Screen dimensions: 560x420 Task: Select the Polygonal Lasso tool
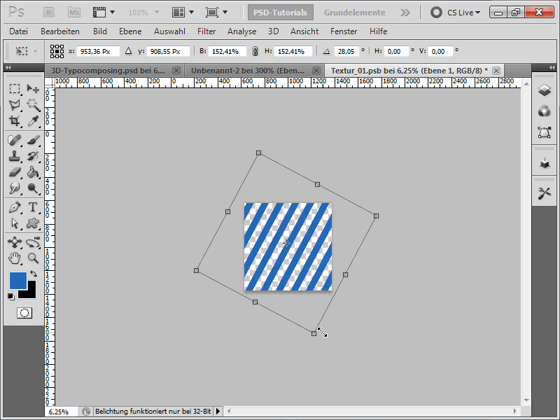(x=15, y=104)
